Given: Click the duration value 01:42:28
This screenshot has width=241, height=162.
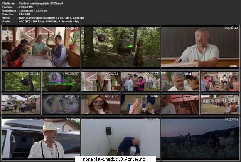Looking at the screenshot, I should (x=24, y=14).
